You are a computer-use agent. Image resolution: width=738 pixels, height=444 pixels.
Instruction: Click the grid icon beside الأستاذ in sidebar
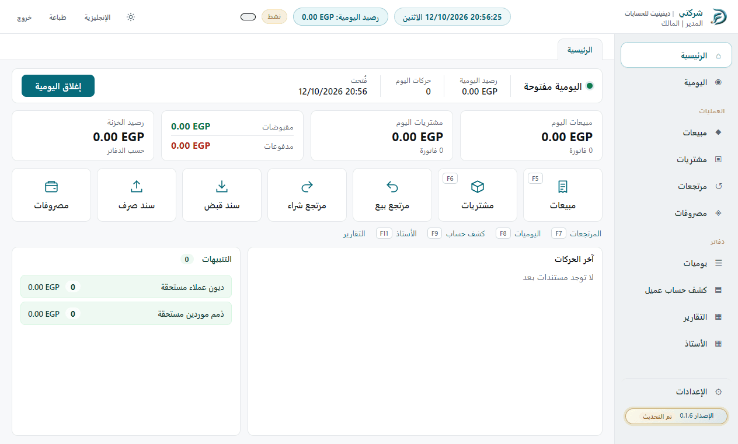pos(718,344)
